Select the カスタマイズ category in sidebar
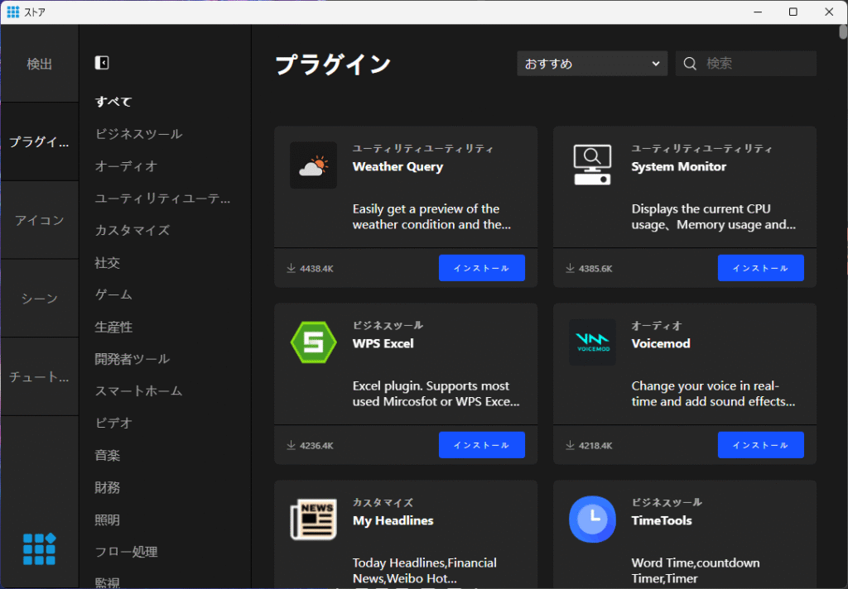 pyautogui.click(x=132, y=230)
